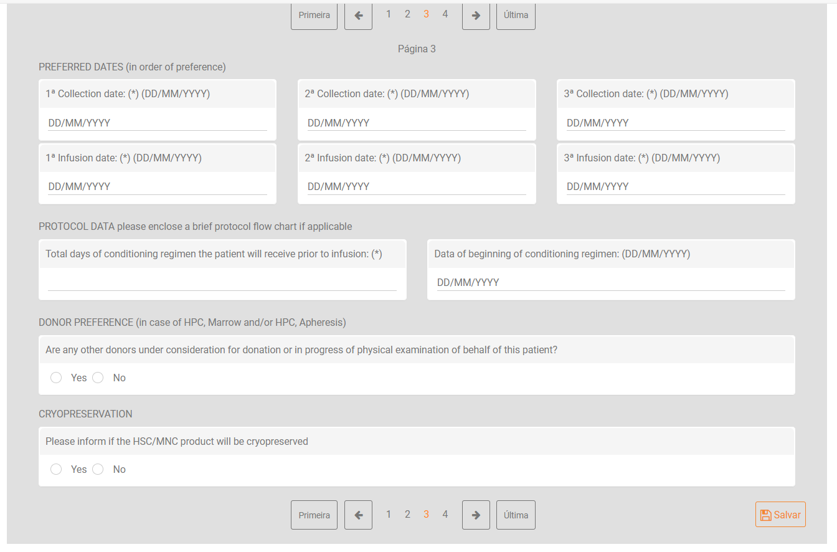Focus the 1ª Collection date field
This screenshot has width=837, height=552.
(x=157, y=123)
